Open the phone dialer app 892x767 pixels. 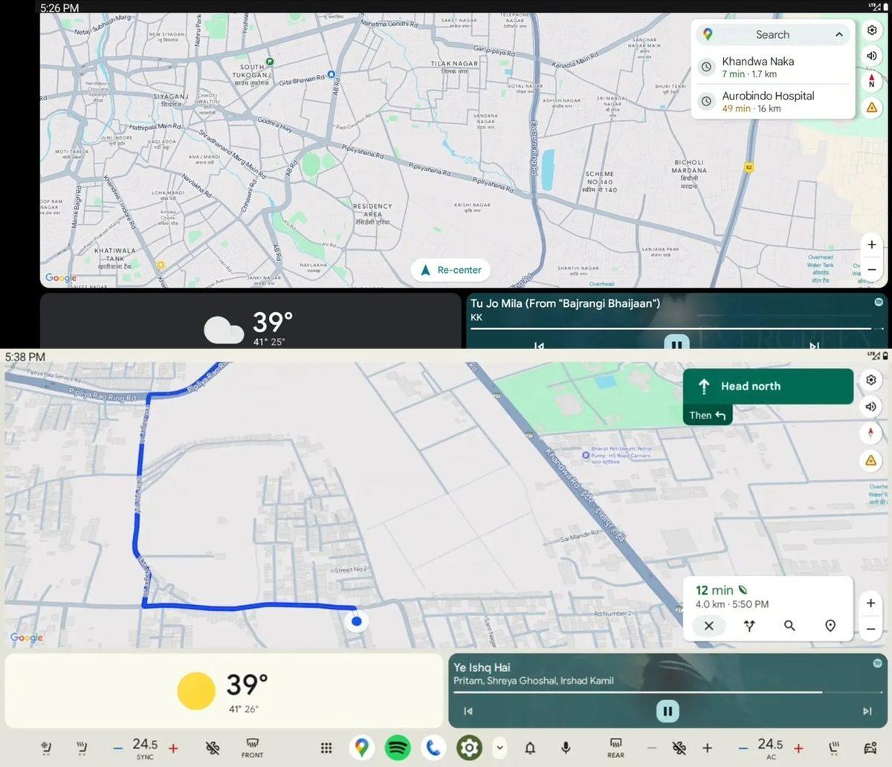coord(433,748)
